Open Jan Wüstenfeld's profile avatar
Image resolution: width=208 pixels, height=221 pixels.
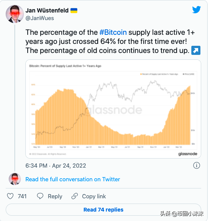tap(15, 14)
